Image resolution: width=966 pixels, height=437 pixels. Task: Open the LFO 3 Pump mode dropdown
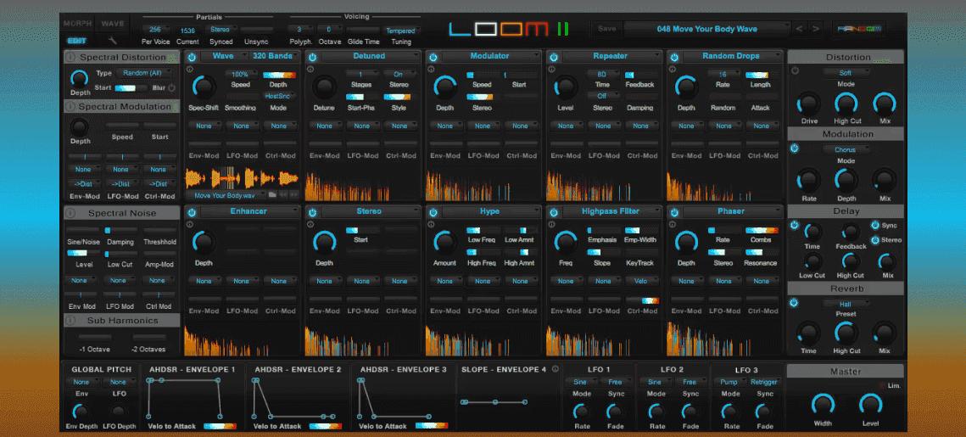coord(729,382)
